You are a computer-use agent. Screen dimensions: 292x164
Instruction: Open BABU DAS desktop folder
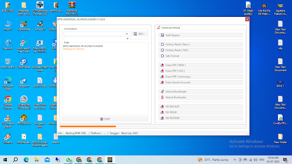8,7
